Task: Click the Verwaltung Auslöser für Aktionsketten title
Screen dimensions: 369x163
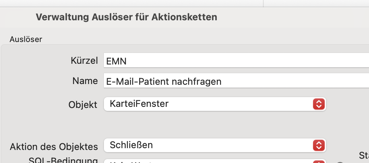Action: pyautogui.click(x=126, y=17)
